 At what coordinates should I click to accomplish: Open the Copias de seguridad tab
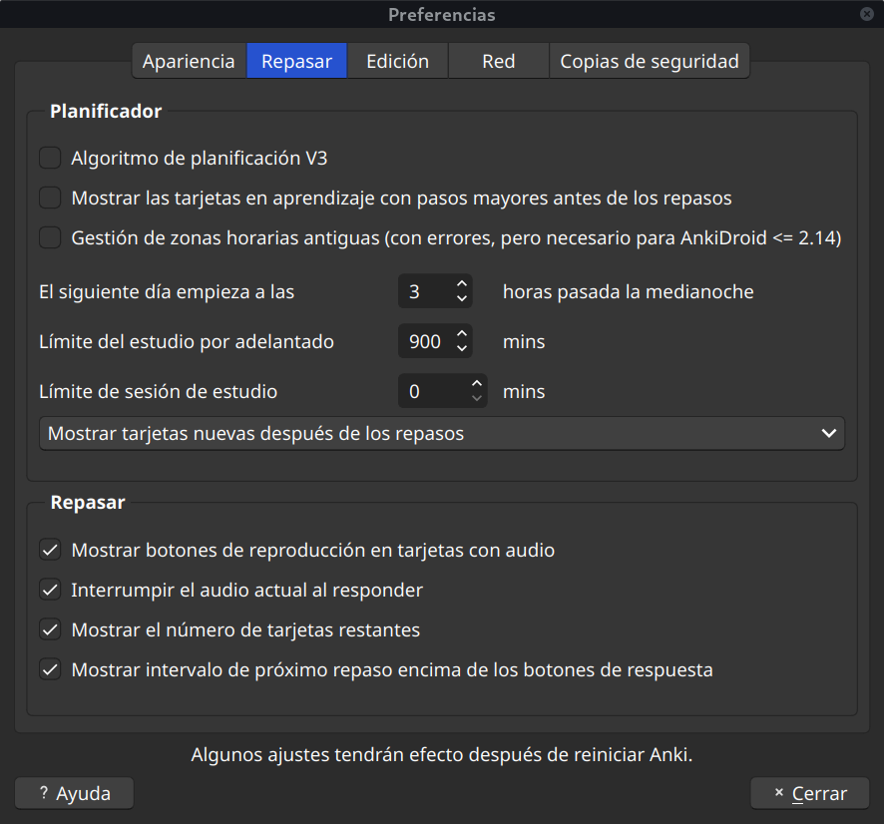pyautogui.click(x=649, y=61)
